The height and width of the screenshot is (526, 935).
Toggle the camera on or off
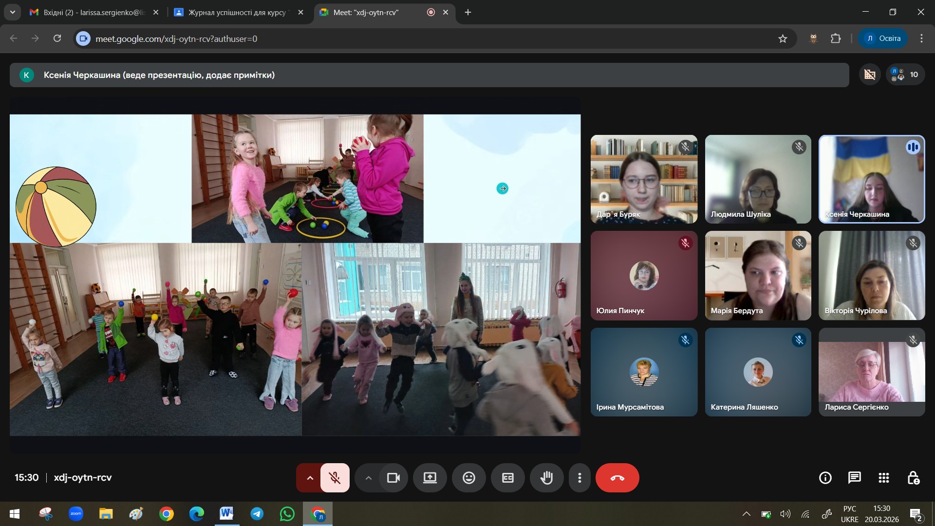pos(393,478)
